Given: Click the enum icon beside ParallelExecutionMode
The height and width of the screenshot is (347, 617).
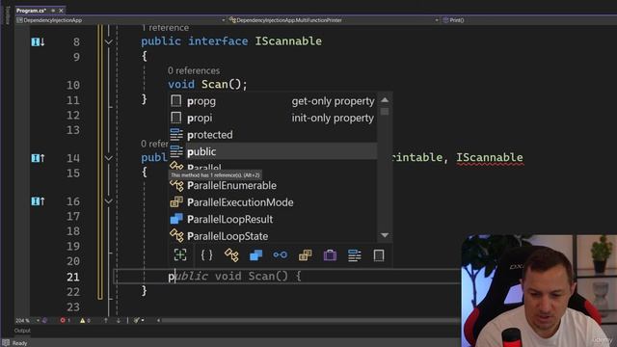Looking at the screenshot, I should (x=176, y=202).
